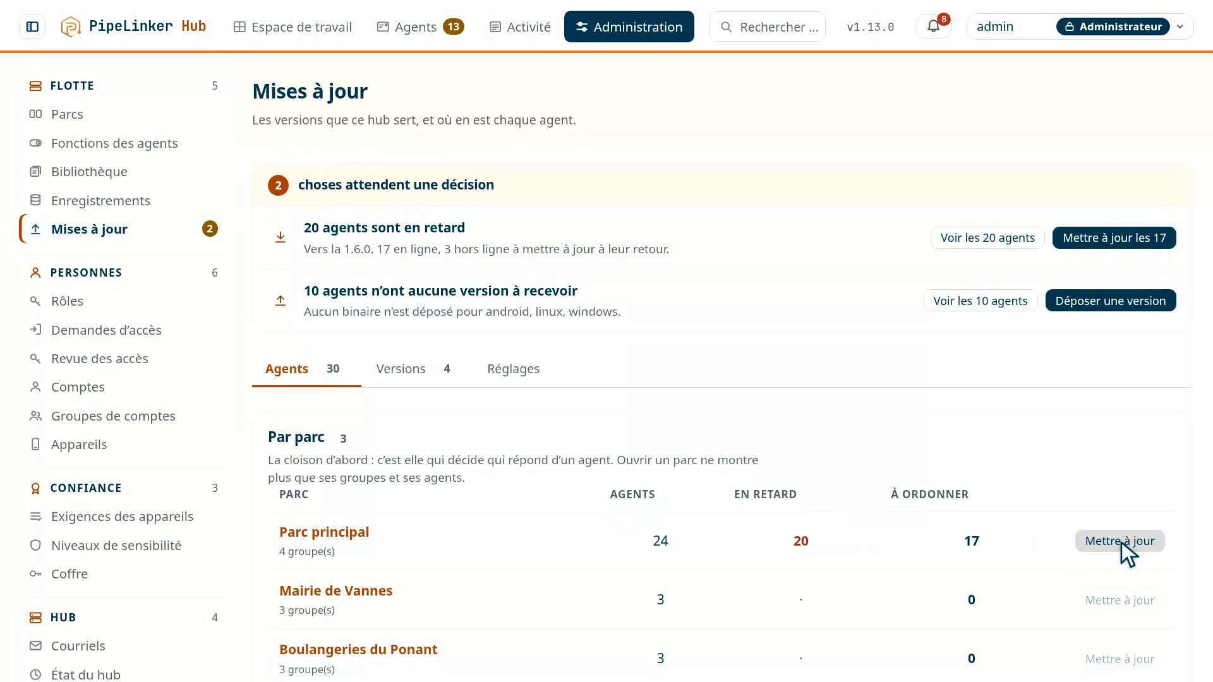Click the État du hub clock icon
1213x682 pixels.
point(35,674)
